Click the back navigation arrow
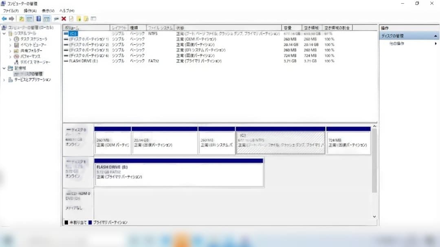The height and width of the screenshot is (247, 440). [4, 18]
